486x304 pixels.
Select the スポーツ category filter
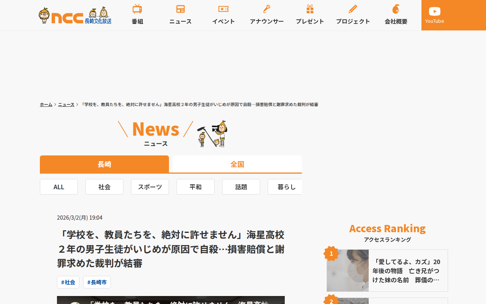click(x=150, y=187)
